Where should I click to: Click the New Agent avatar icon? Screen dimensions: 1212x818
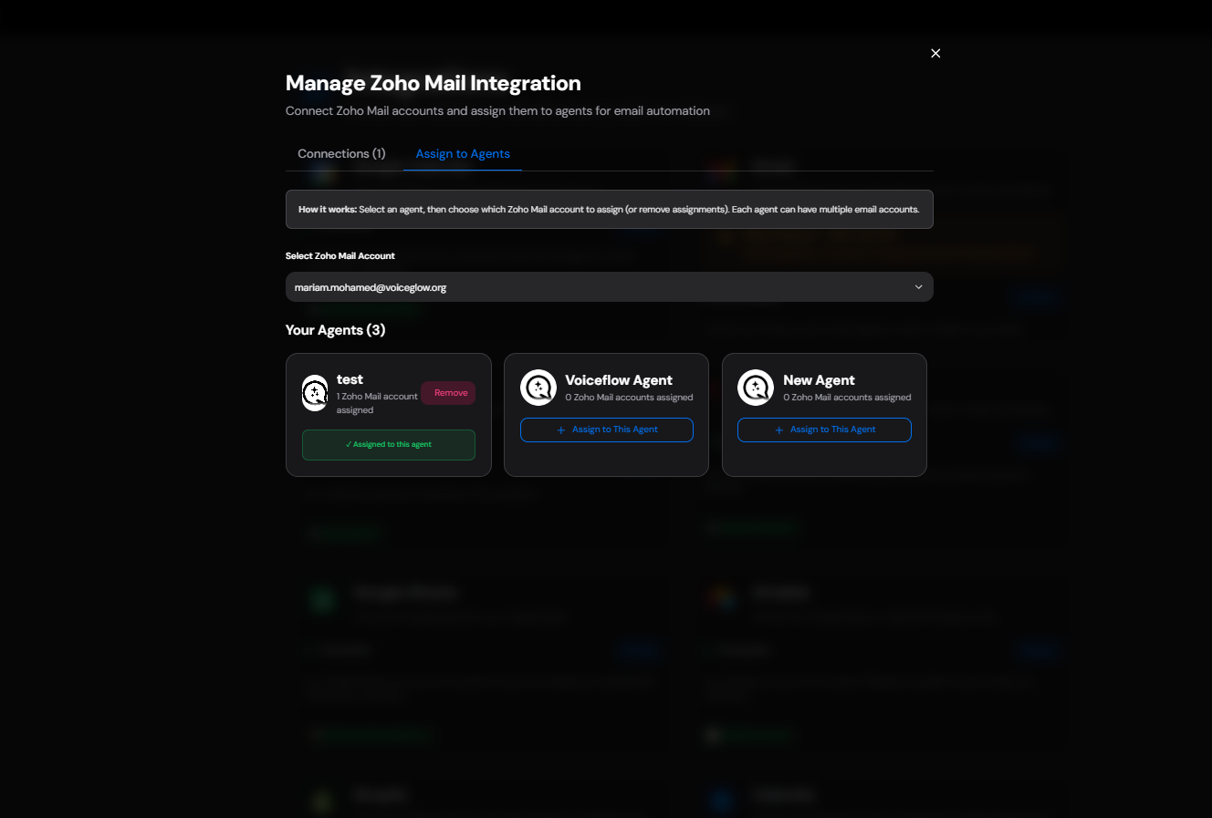coord(756,388)
